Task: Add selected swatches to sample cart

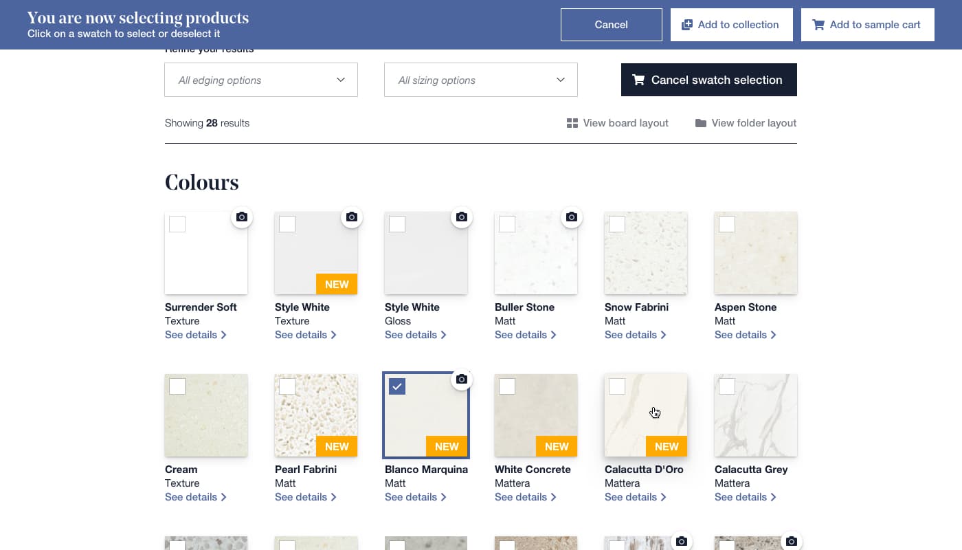Action: click(868, 25)
